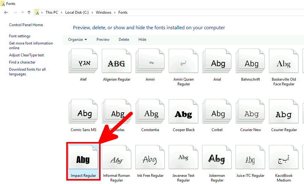Expand the navigation history dropdown arrow

pos(22,12)
